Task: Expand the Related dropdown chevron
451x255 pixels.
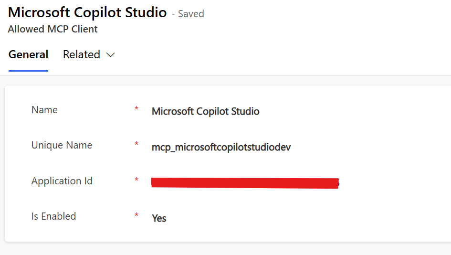Action: click(111, 55)
